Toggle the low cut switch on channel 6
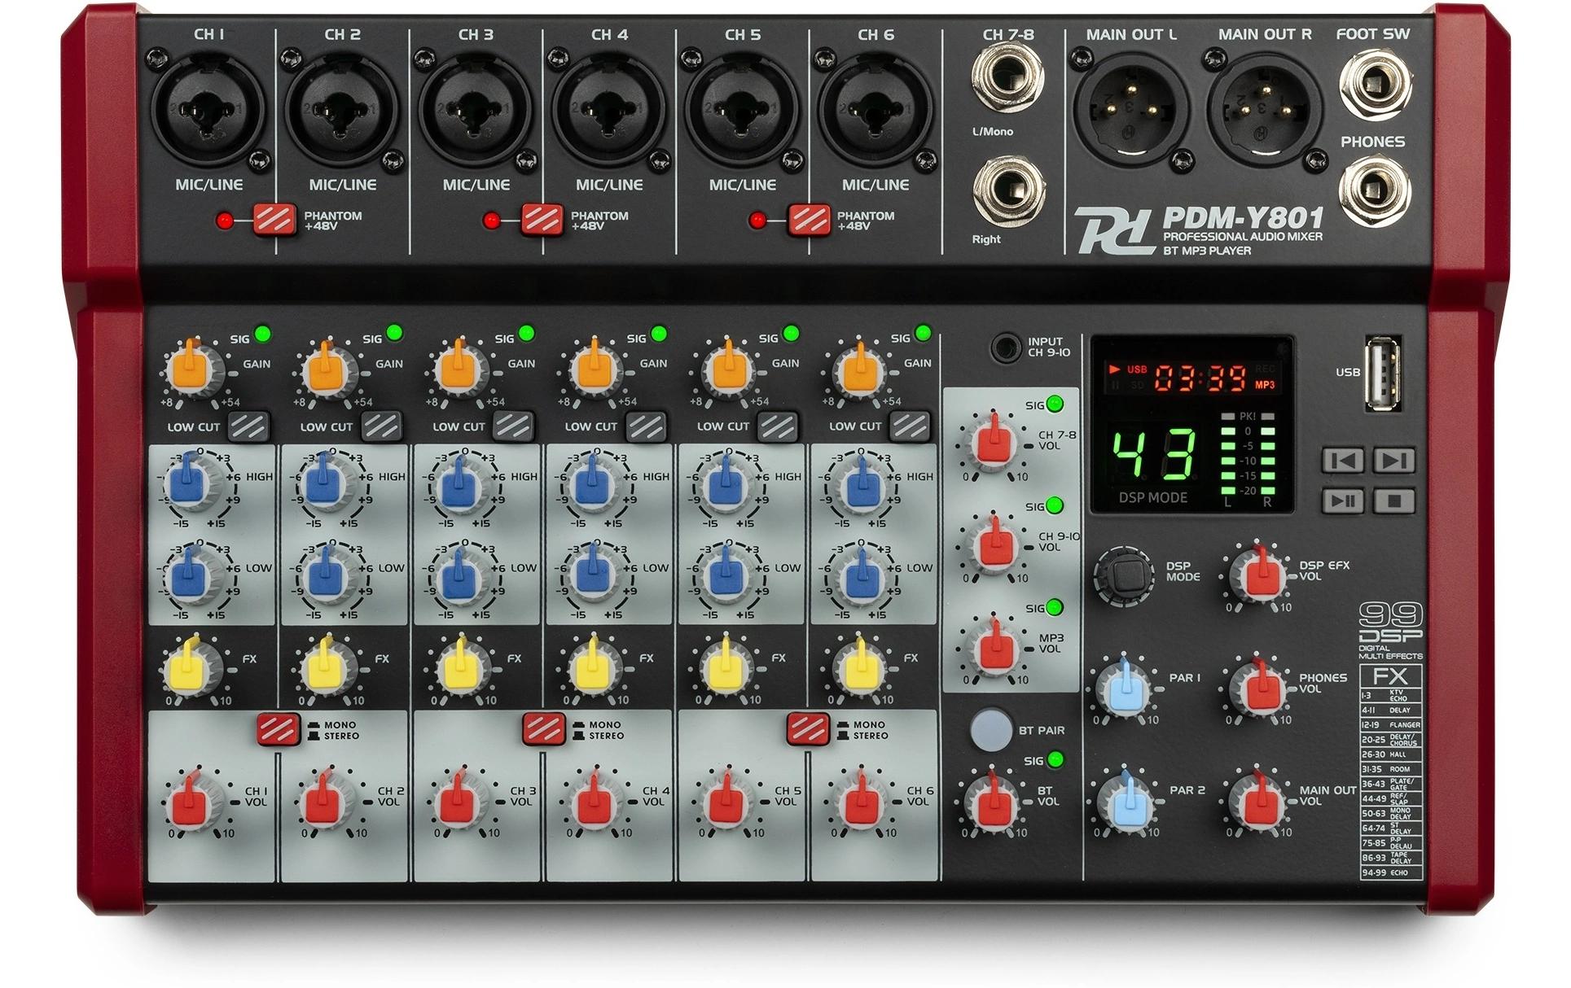Image resolution: width=1571 pixels, height=988 pixels. 911,426
